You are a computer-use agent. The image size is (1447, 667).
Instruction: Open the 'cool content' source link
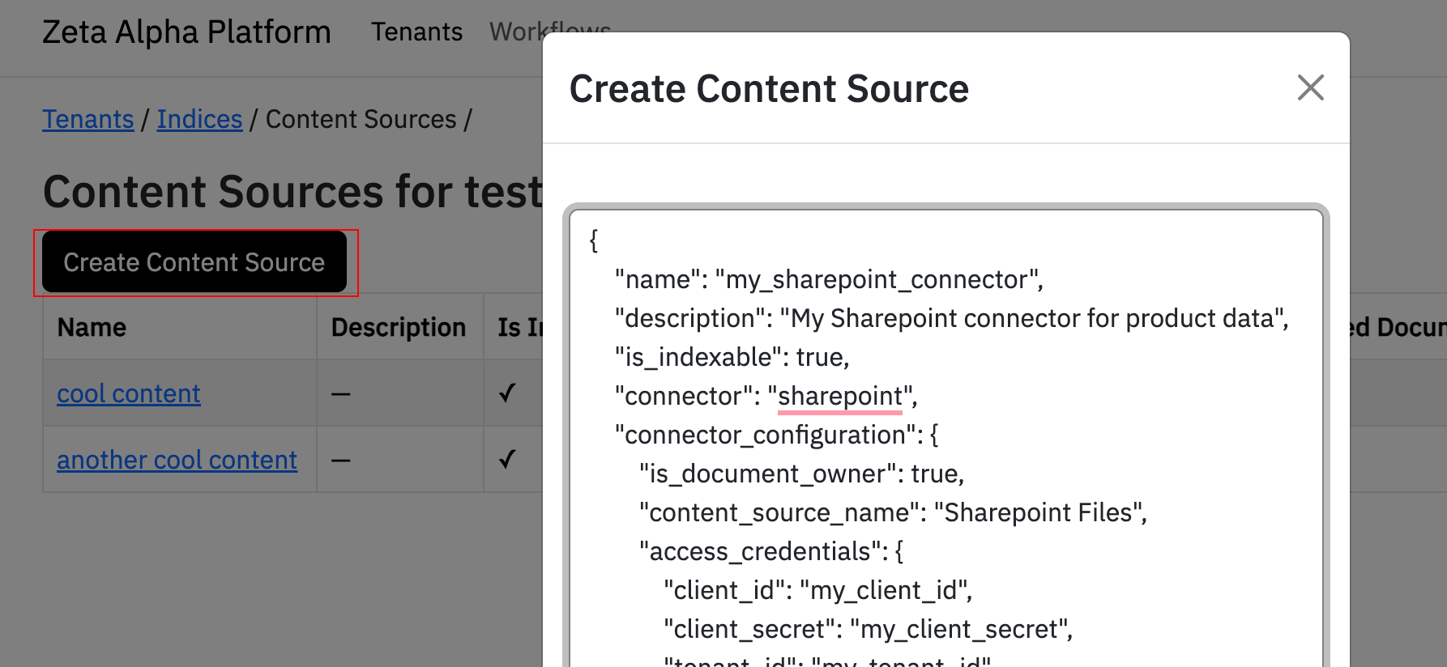pos(128,393)
